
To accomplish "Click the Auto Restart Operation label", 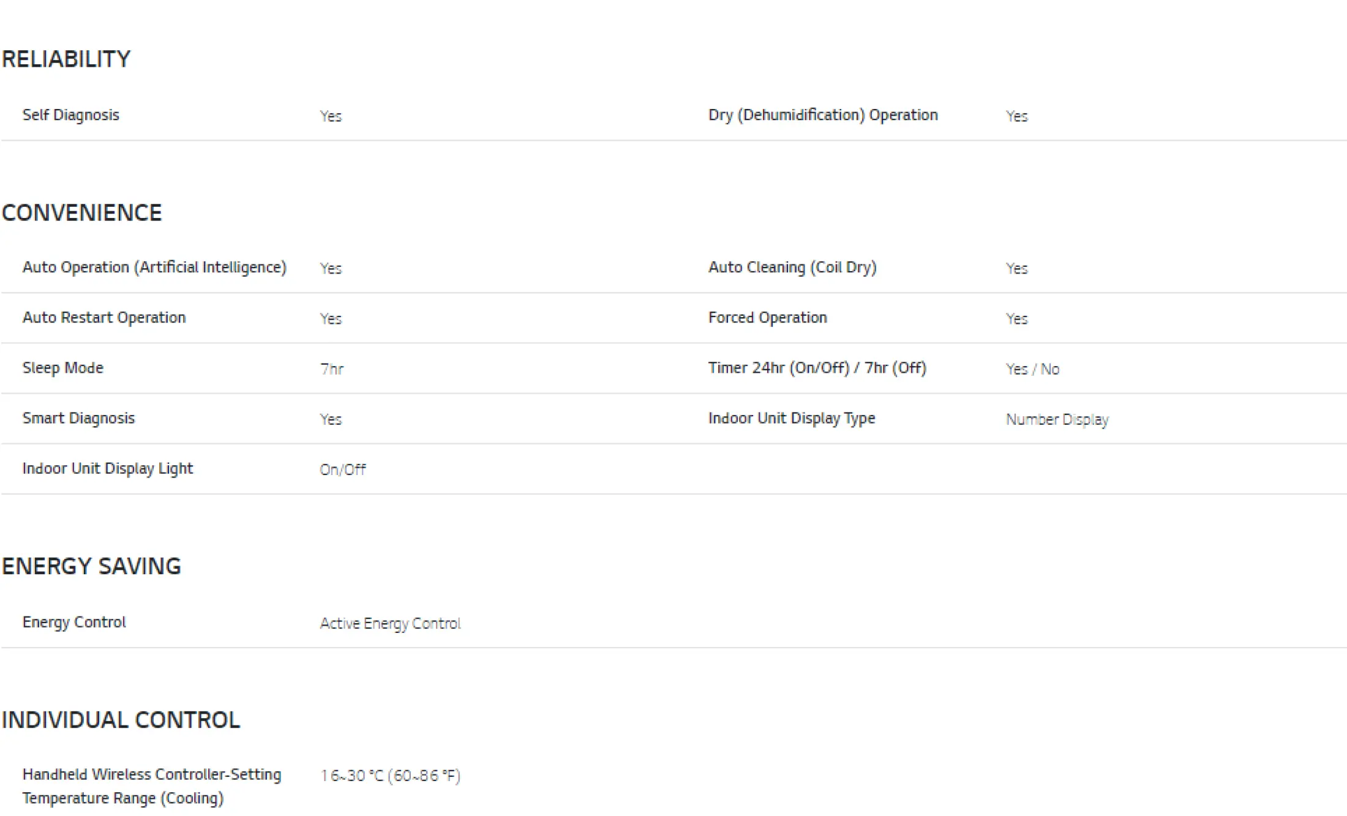I will pos(104,318).
